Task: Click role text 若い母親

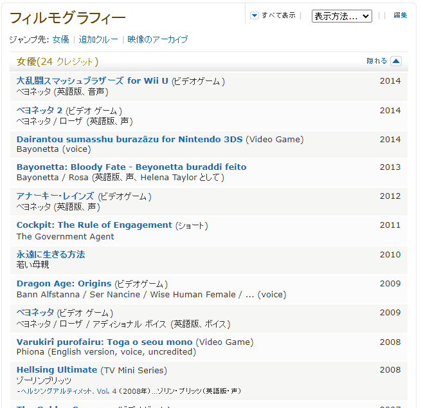Action: click(33, 264)
